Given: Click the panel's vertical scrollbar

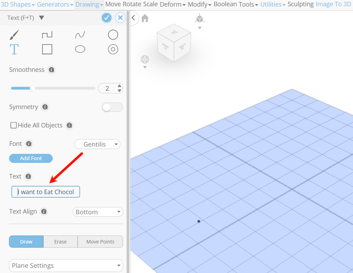Looking at the screenshot, I should 128,142.
